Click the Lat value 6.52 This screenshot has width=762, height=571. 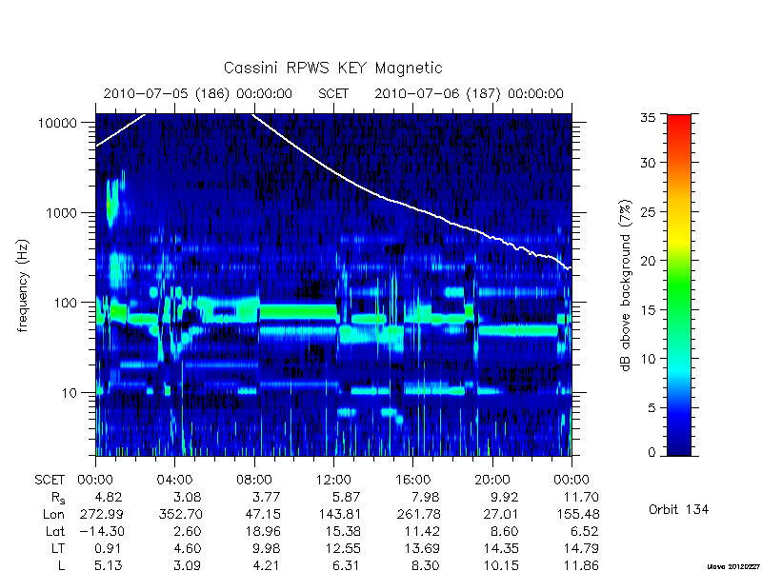[x=585, y=531]
